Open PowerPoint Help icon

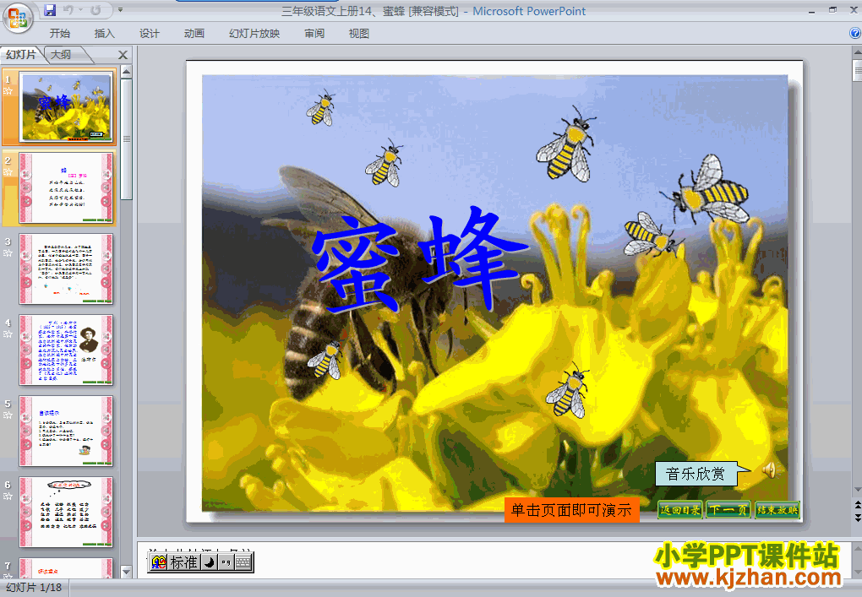855,33
